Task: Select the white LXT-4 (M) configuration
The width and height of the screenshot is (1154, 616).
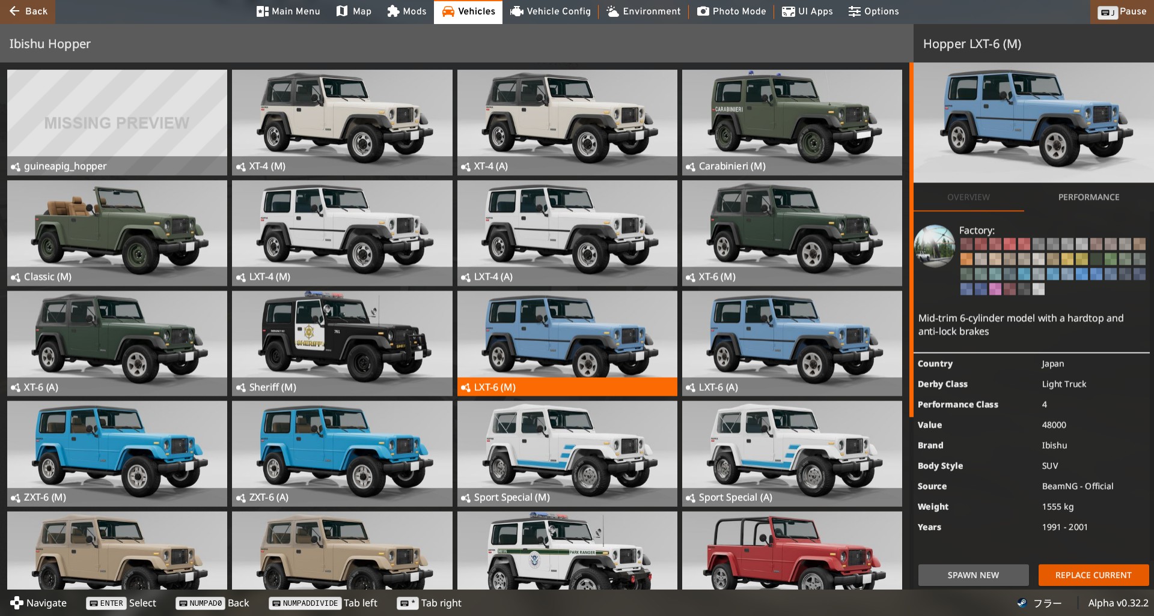Action: click(x=342, y=233)
